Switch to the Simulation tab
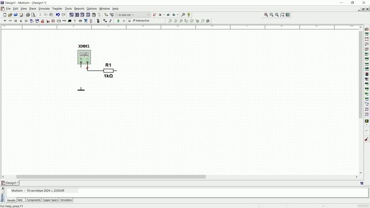The width and height of the screenshot is (370, 208). (x=66, y=200)
